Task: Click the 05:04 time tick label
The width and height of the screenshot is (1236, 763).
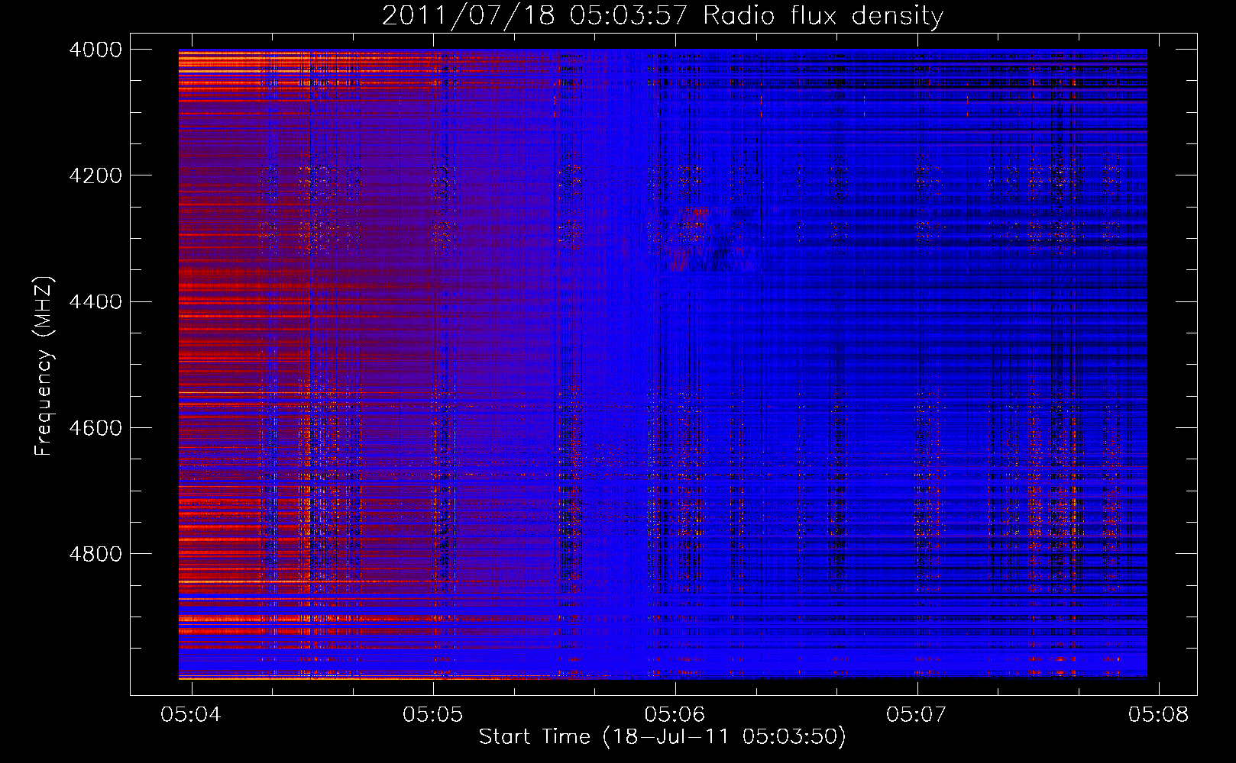Action: click(191, 714)
